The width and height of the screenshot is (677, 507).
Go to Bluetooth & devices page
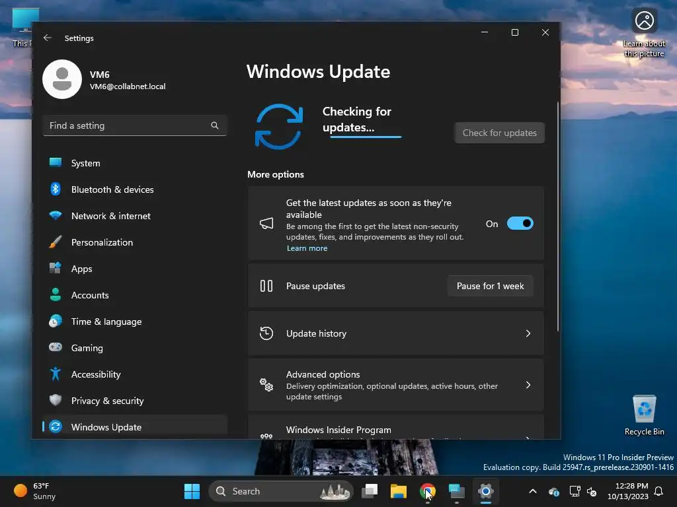coord(135,189)
